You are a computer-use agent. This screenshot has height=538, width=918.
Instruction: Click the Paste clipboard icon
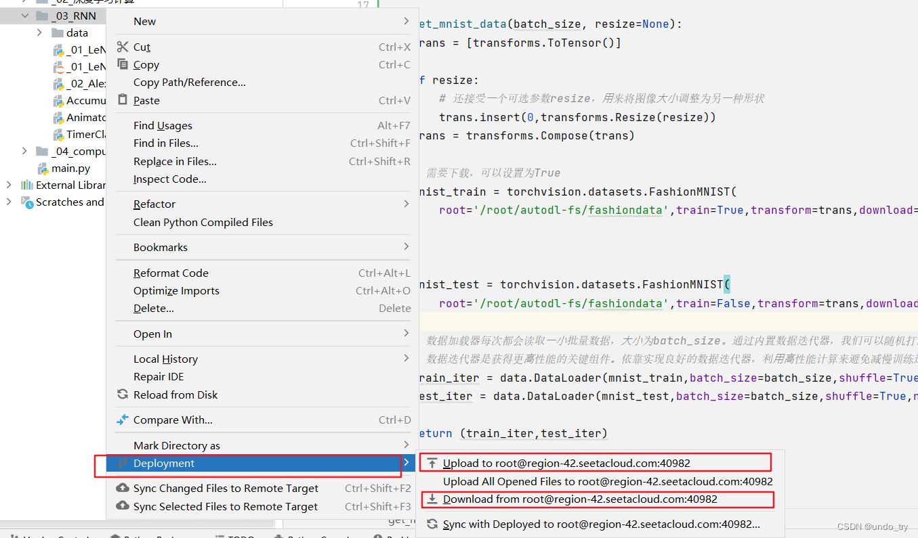123,100
